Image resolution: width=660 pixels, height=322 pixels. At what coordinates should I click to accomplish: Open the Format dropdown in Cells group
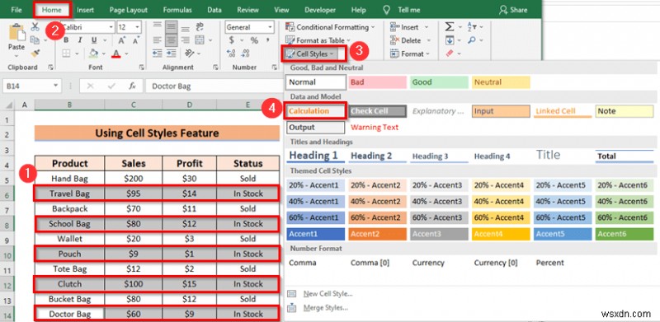[410, 54]
